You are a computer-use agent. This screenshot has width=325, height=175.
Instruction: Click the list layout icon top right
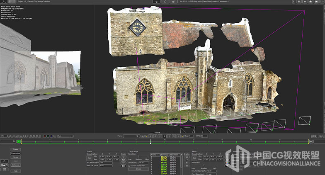pyautogui.click(x=293, y=2)
